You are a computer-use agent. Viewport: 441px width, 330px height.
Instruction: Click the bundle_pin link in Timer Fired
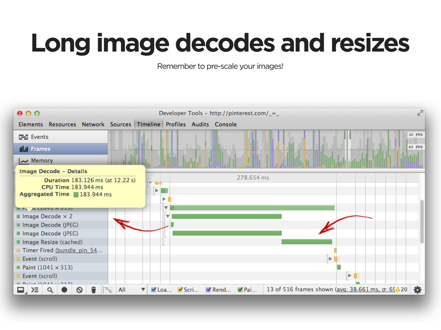(79, 251)
